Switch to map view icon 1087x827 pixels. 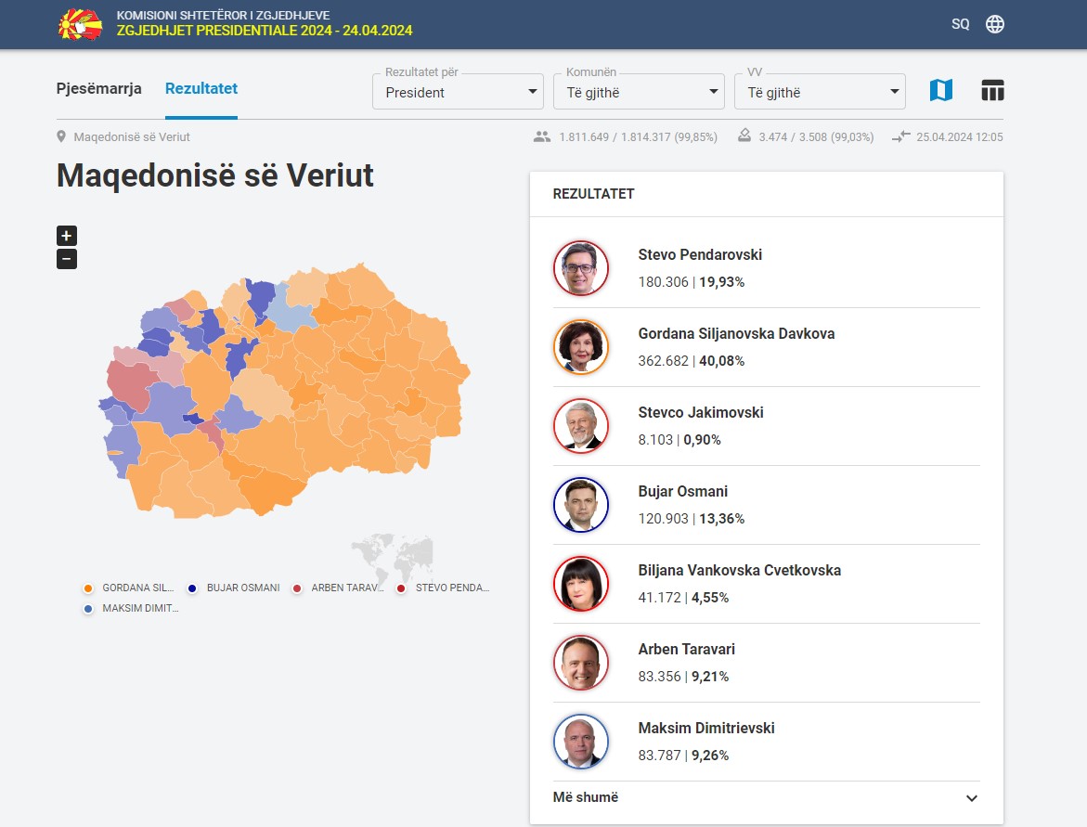940,91
